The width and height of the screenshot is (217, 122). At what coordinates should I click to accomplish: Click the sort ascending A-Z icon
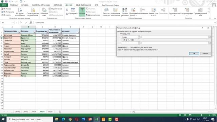click(67, 10)
